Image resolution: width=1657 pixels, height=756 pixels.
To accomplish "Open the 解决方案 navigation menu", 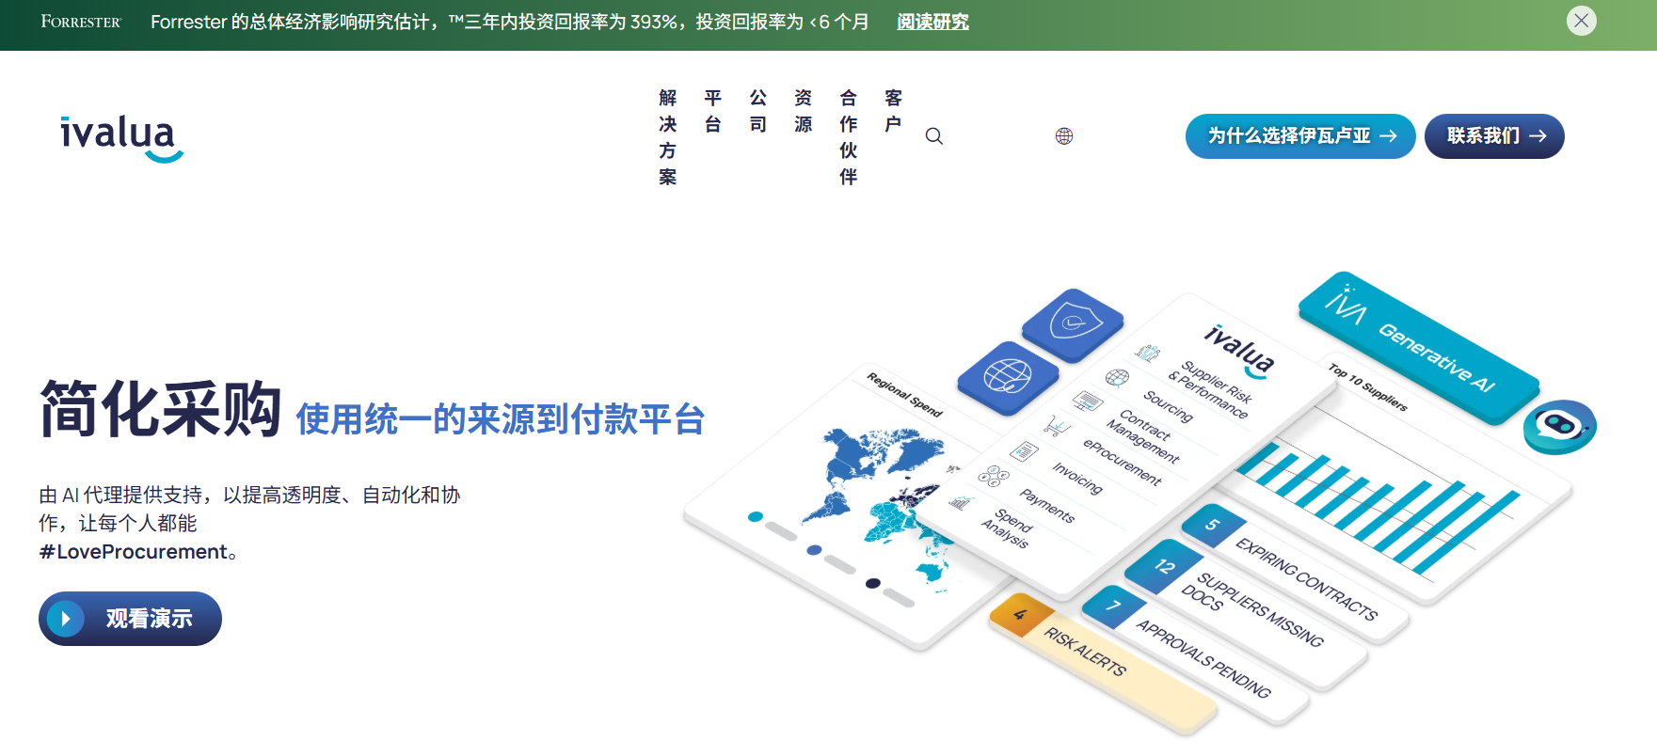I will (668, 137).
